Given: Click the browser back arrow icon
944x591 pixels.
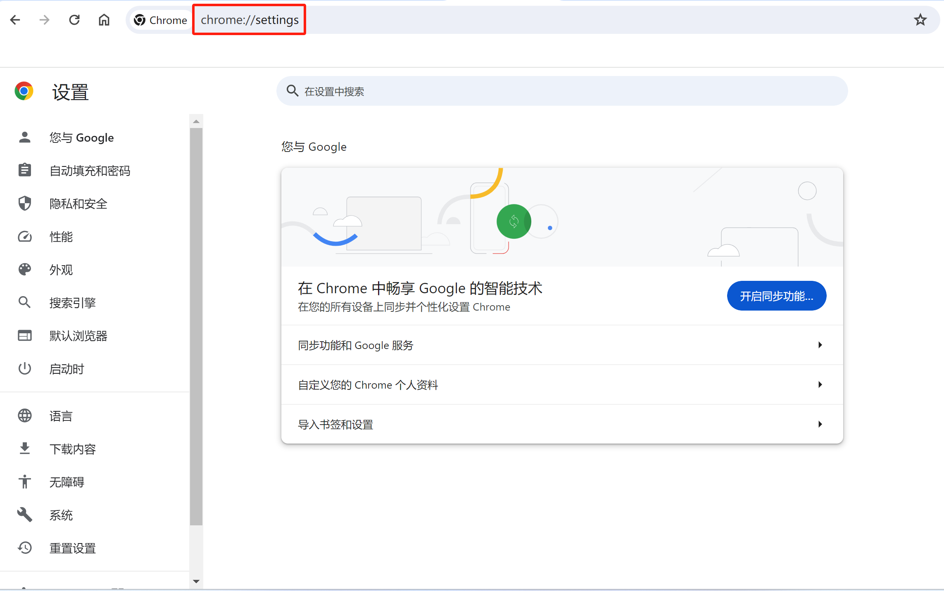Looking at the screenshot, I should coord(15,20).
